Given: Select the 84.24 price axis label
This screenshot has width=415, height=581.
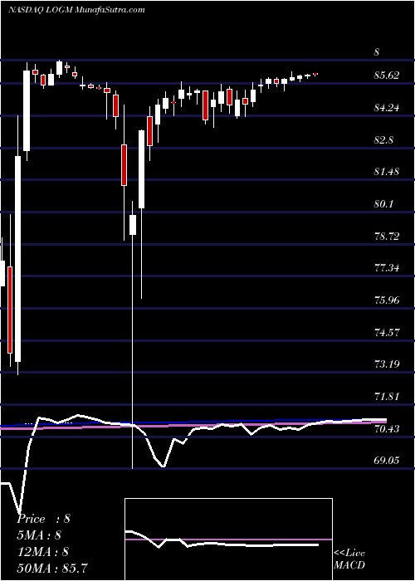Looking at the screenshot, I should 387,108.
